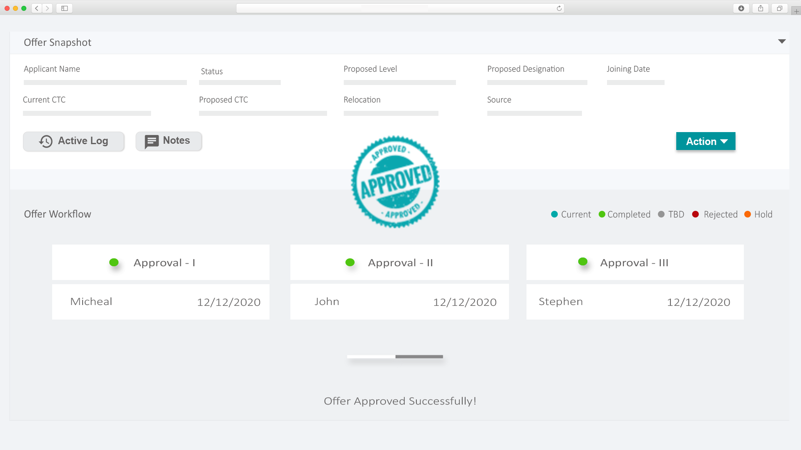Click the browser back arrow
Screen dimensions: 801x450
click(x=37, y=8)
